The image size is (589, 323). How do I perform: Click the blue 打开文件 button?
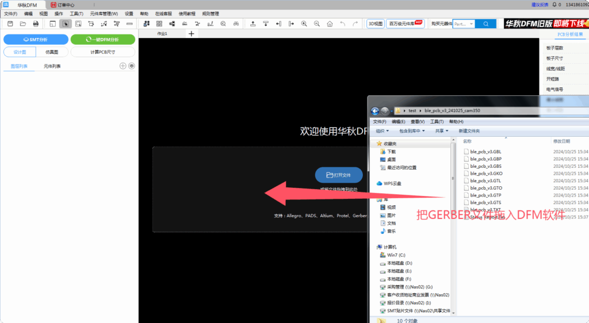[x=339, y=175]
